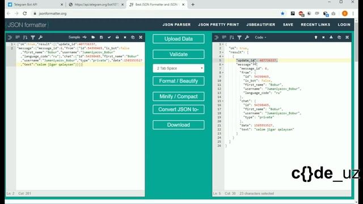Open the JSBEAUTIFIER menu item
Screen dimensions: 363x204
[261, 24]
